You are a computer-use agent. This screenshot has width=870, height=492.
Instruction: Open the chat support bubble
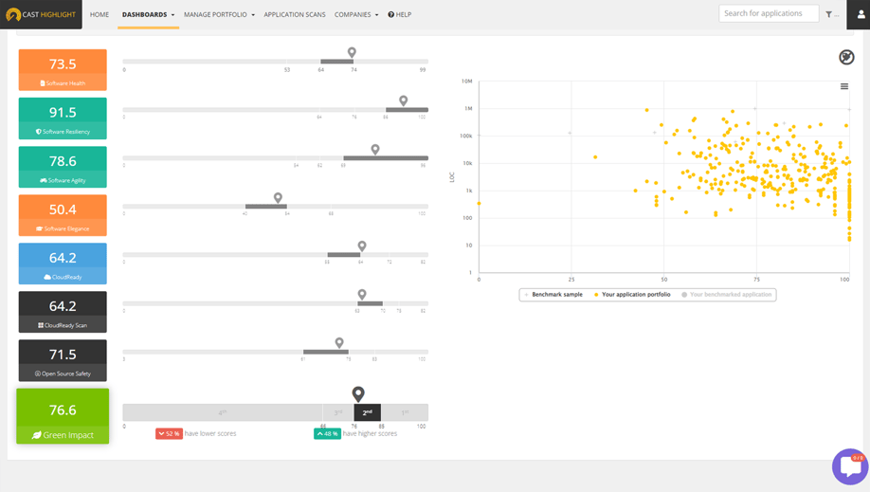(850, 466)
